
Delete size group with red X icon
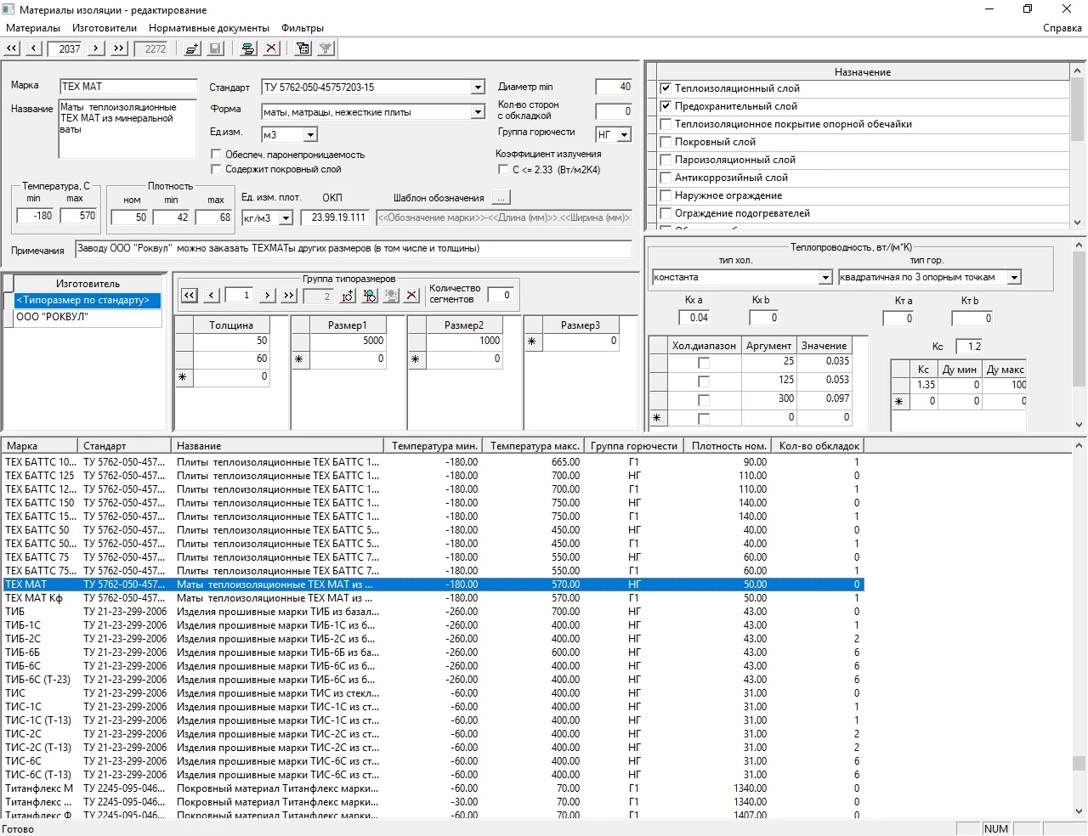411,296
